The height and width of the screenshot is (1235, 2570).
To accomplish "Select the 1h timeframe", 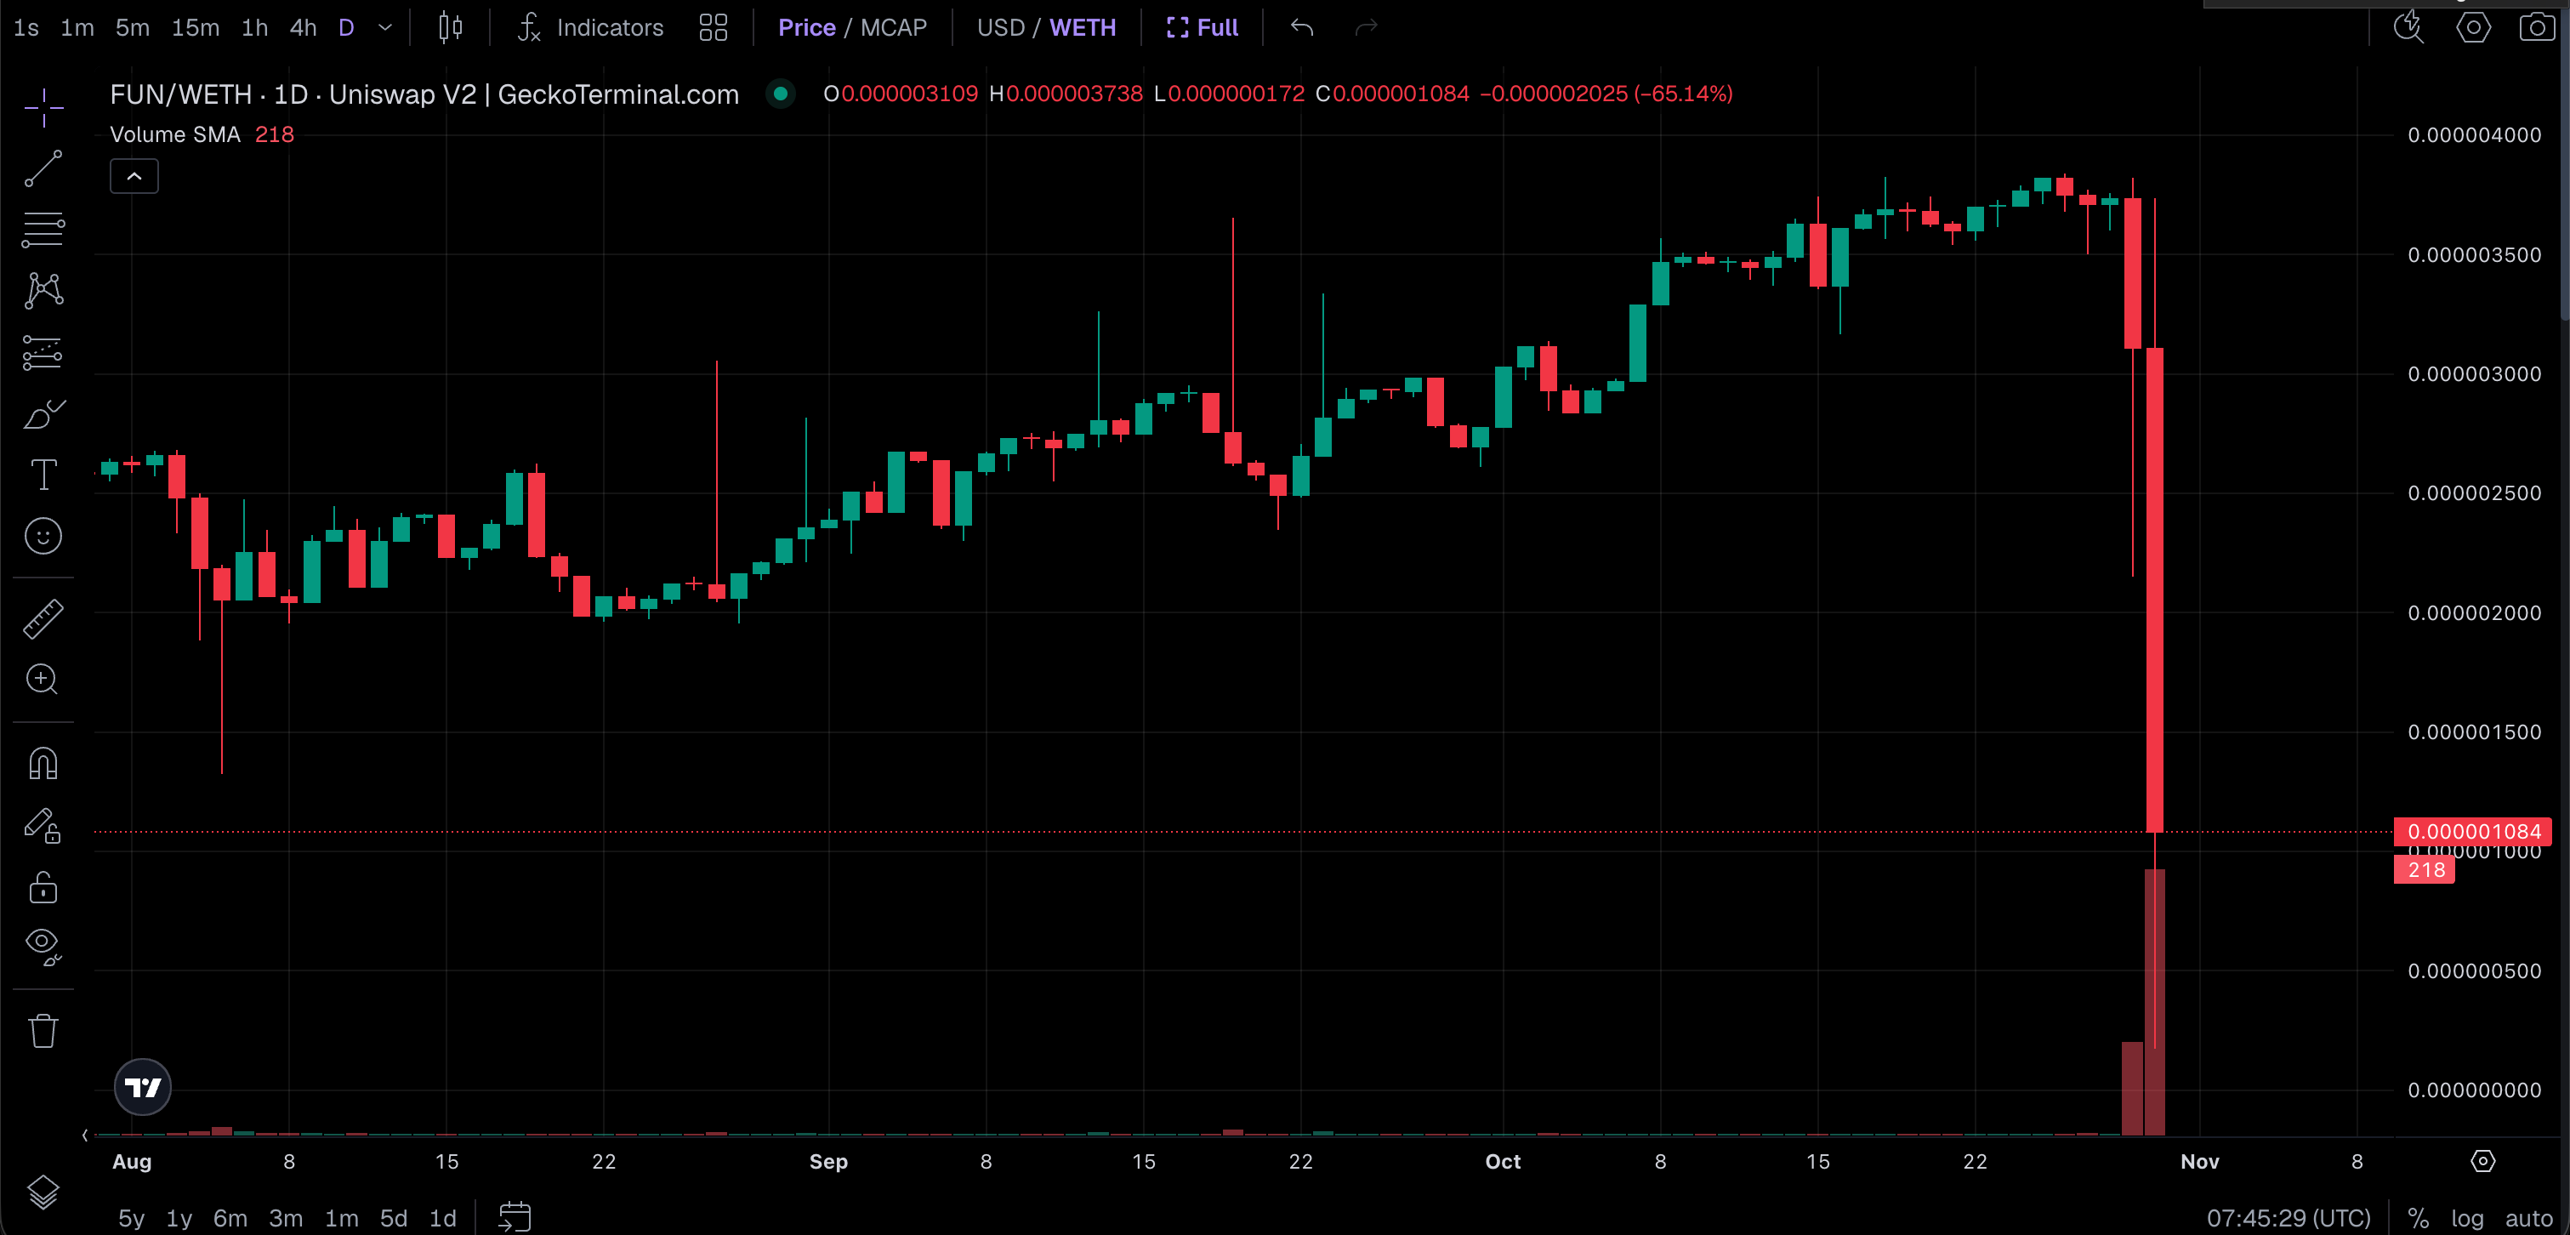I will tap(254, 27).
